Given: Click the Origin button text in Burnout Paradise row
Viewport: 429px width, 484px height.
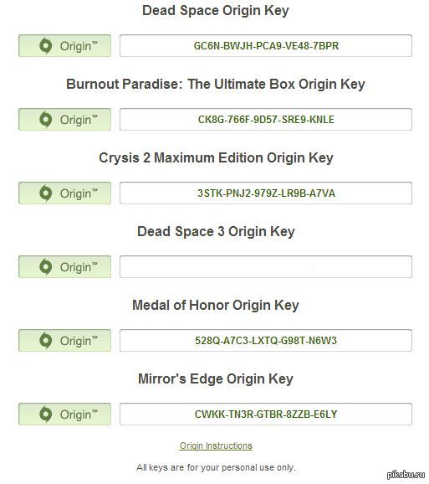Looking at the screenshot, I should [x=79, y=121].
